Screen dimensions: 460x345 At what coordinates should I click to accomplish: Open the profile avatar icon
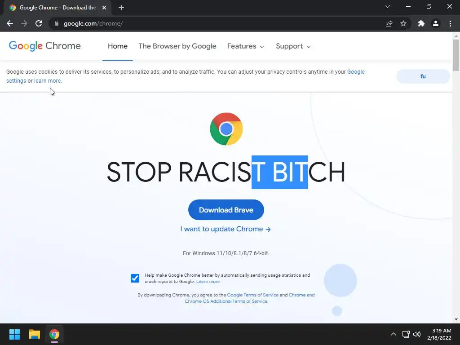(x=436, y=23)
